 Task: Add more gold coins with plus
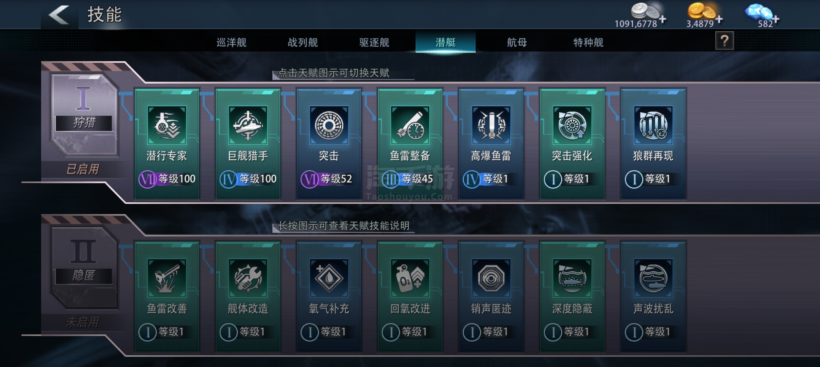tap(719, 19)
